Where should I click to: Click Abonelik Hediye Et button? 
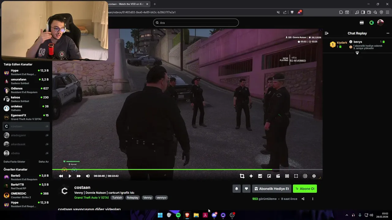point(271,189)
